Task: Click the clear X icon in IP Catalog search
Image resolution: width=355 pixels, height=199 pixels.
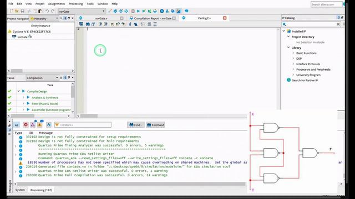Action: tap(338, 24)
